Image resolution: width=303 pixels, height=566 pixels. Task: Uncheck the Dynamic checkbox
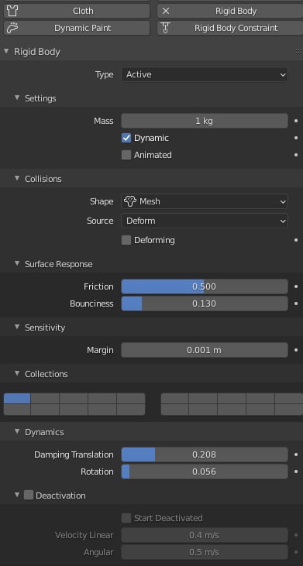click(126, 138)
